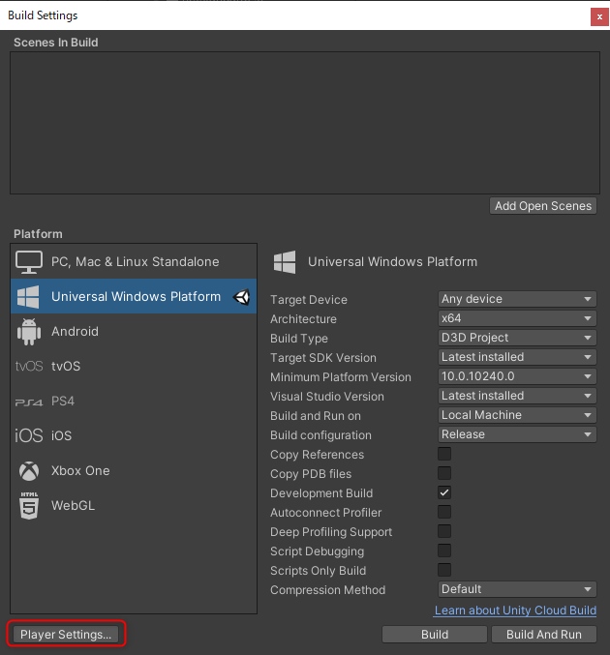The height and width of the screenshot is (655, 610).
Task: Click the PC, Mac & Linux monitor icon
Action: 29,262
